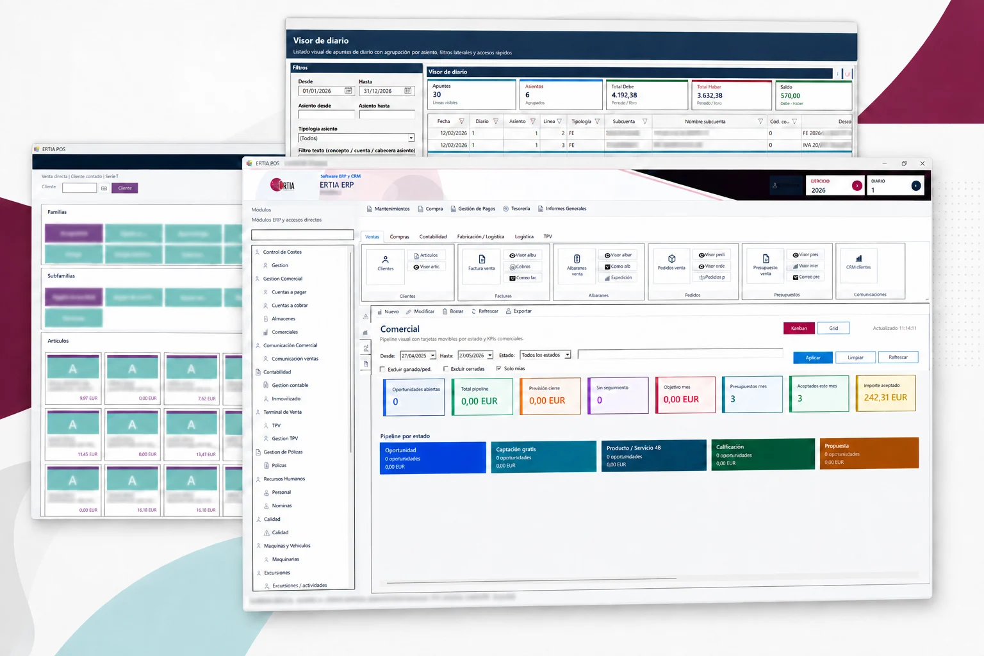Click Borrar trash toolbar item
Viewport: 984px width, 656px height.
click(452, 311)
